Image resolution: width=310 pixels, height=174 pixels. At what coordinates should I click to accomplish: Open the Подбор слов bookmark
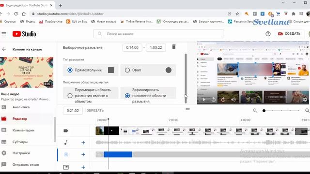[x=51, y=21]
